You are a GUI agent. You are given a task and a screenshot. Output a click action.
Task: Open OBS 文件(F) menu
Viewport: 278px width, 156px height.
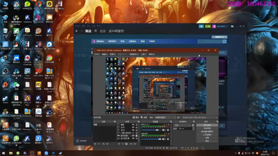coord(97,54)
